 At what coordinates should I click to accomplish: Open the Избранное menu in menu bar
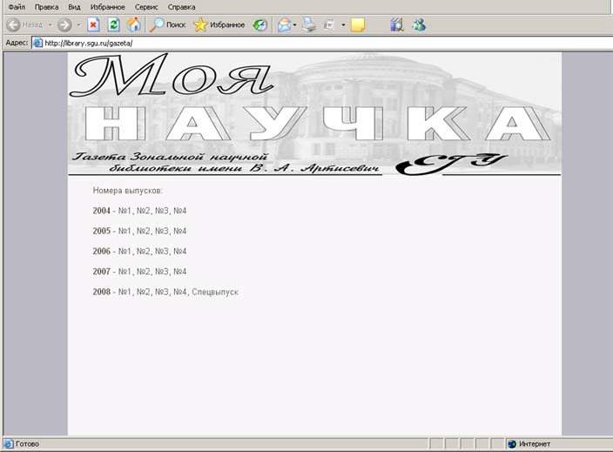(107, 7)
